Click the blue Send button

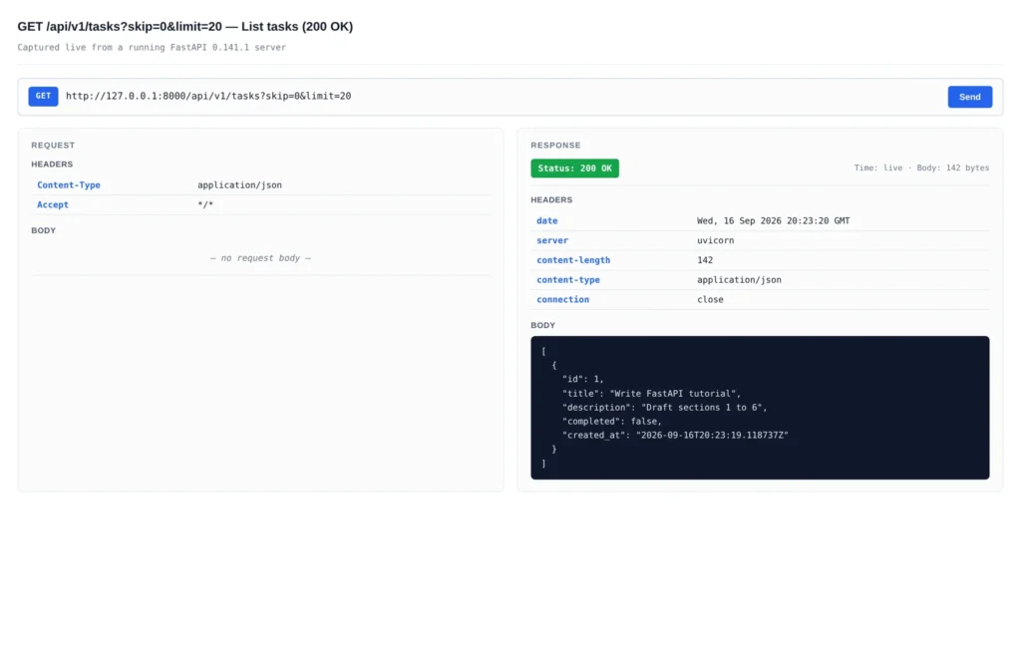[x=969, y=97]
